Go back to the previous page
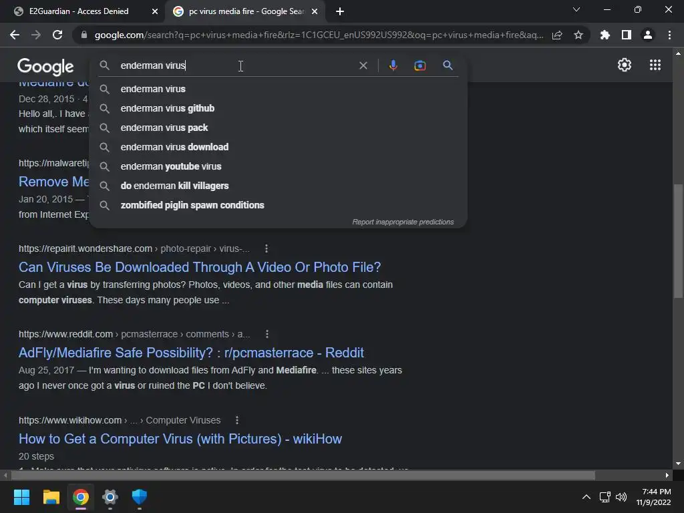The image size is (684, 513). click(x=15, y=35)
